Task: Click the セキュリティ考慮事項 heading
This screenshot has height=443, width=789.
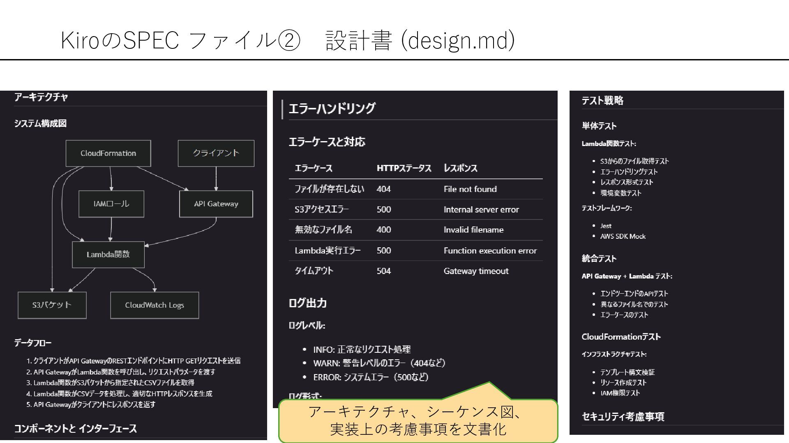Action: (x=623, y=417)
